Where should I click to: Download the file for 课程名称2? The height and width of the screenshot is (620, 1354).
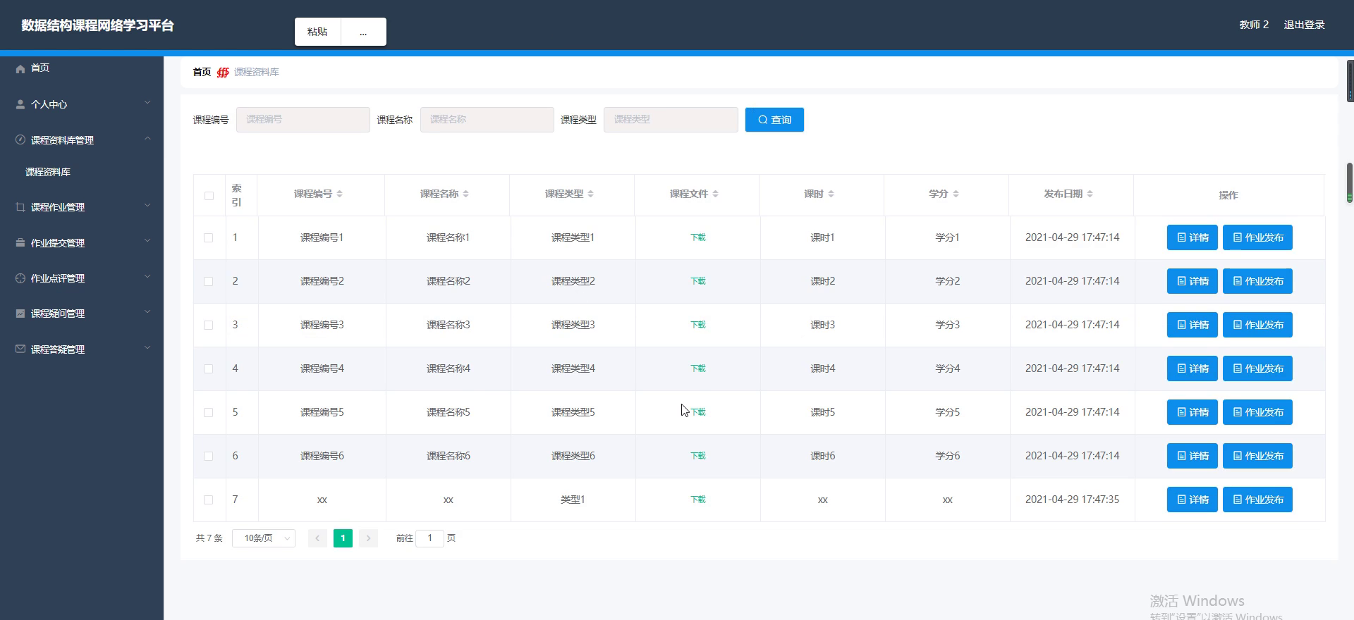point(698,281)
